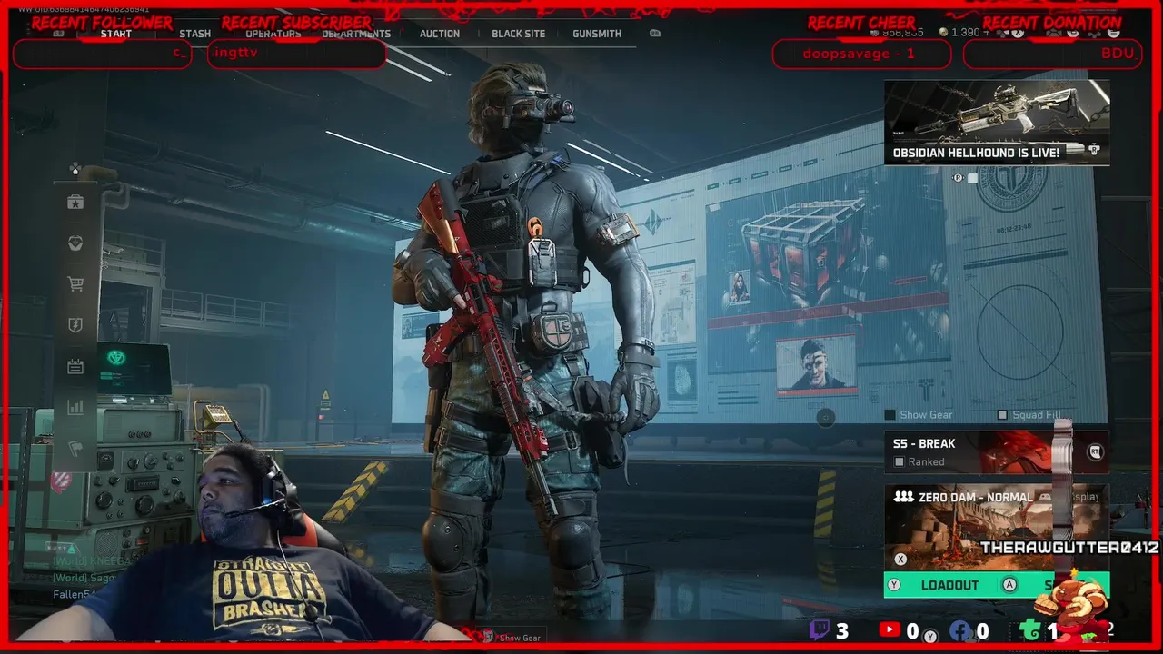Select the S5 - BREAK mode card

click(x=997, y=452)
